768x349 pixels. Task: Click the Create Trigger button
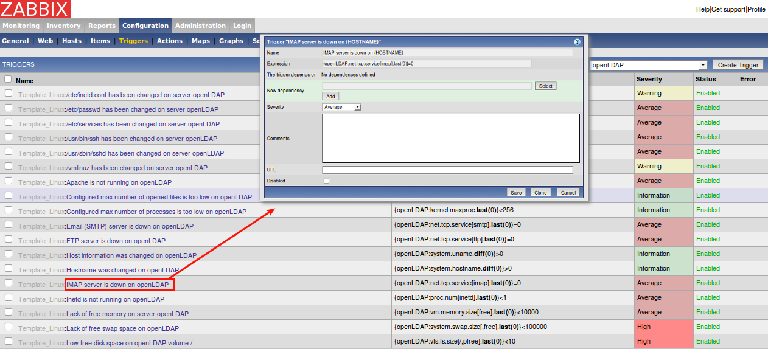pos(738,65)
